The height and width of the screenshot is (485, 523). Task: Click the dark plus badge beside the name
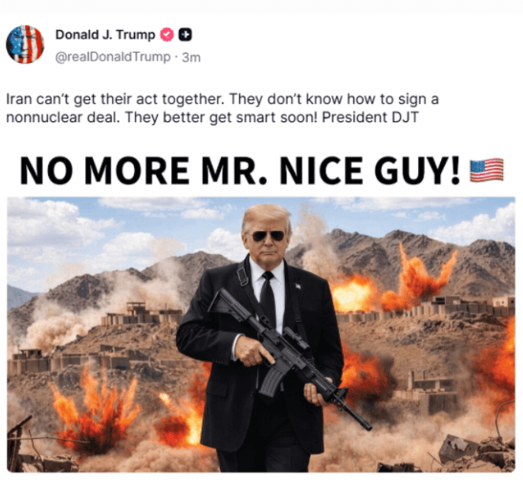pos(185,35)
